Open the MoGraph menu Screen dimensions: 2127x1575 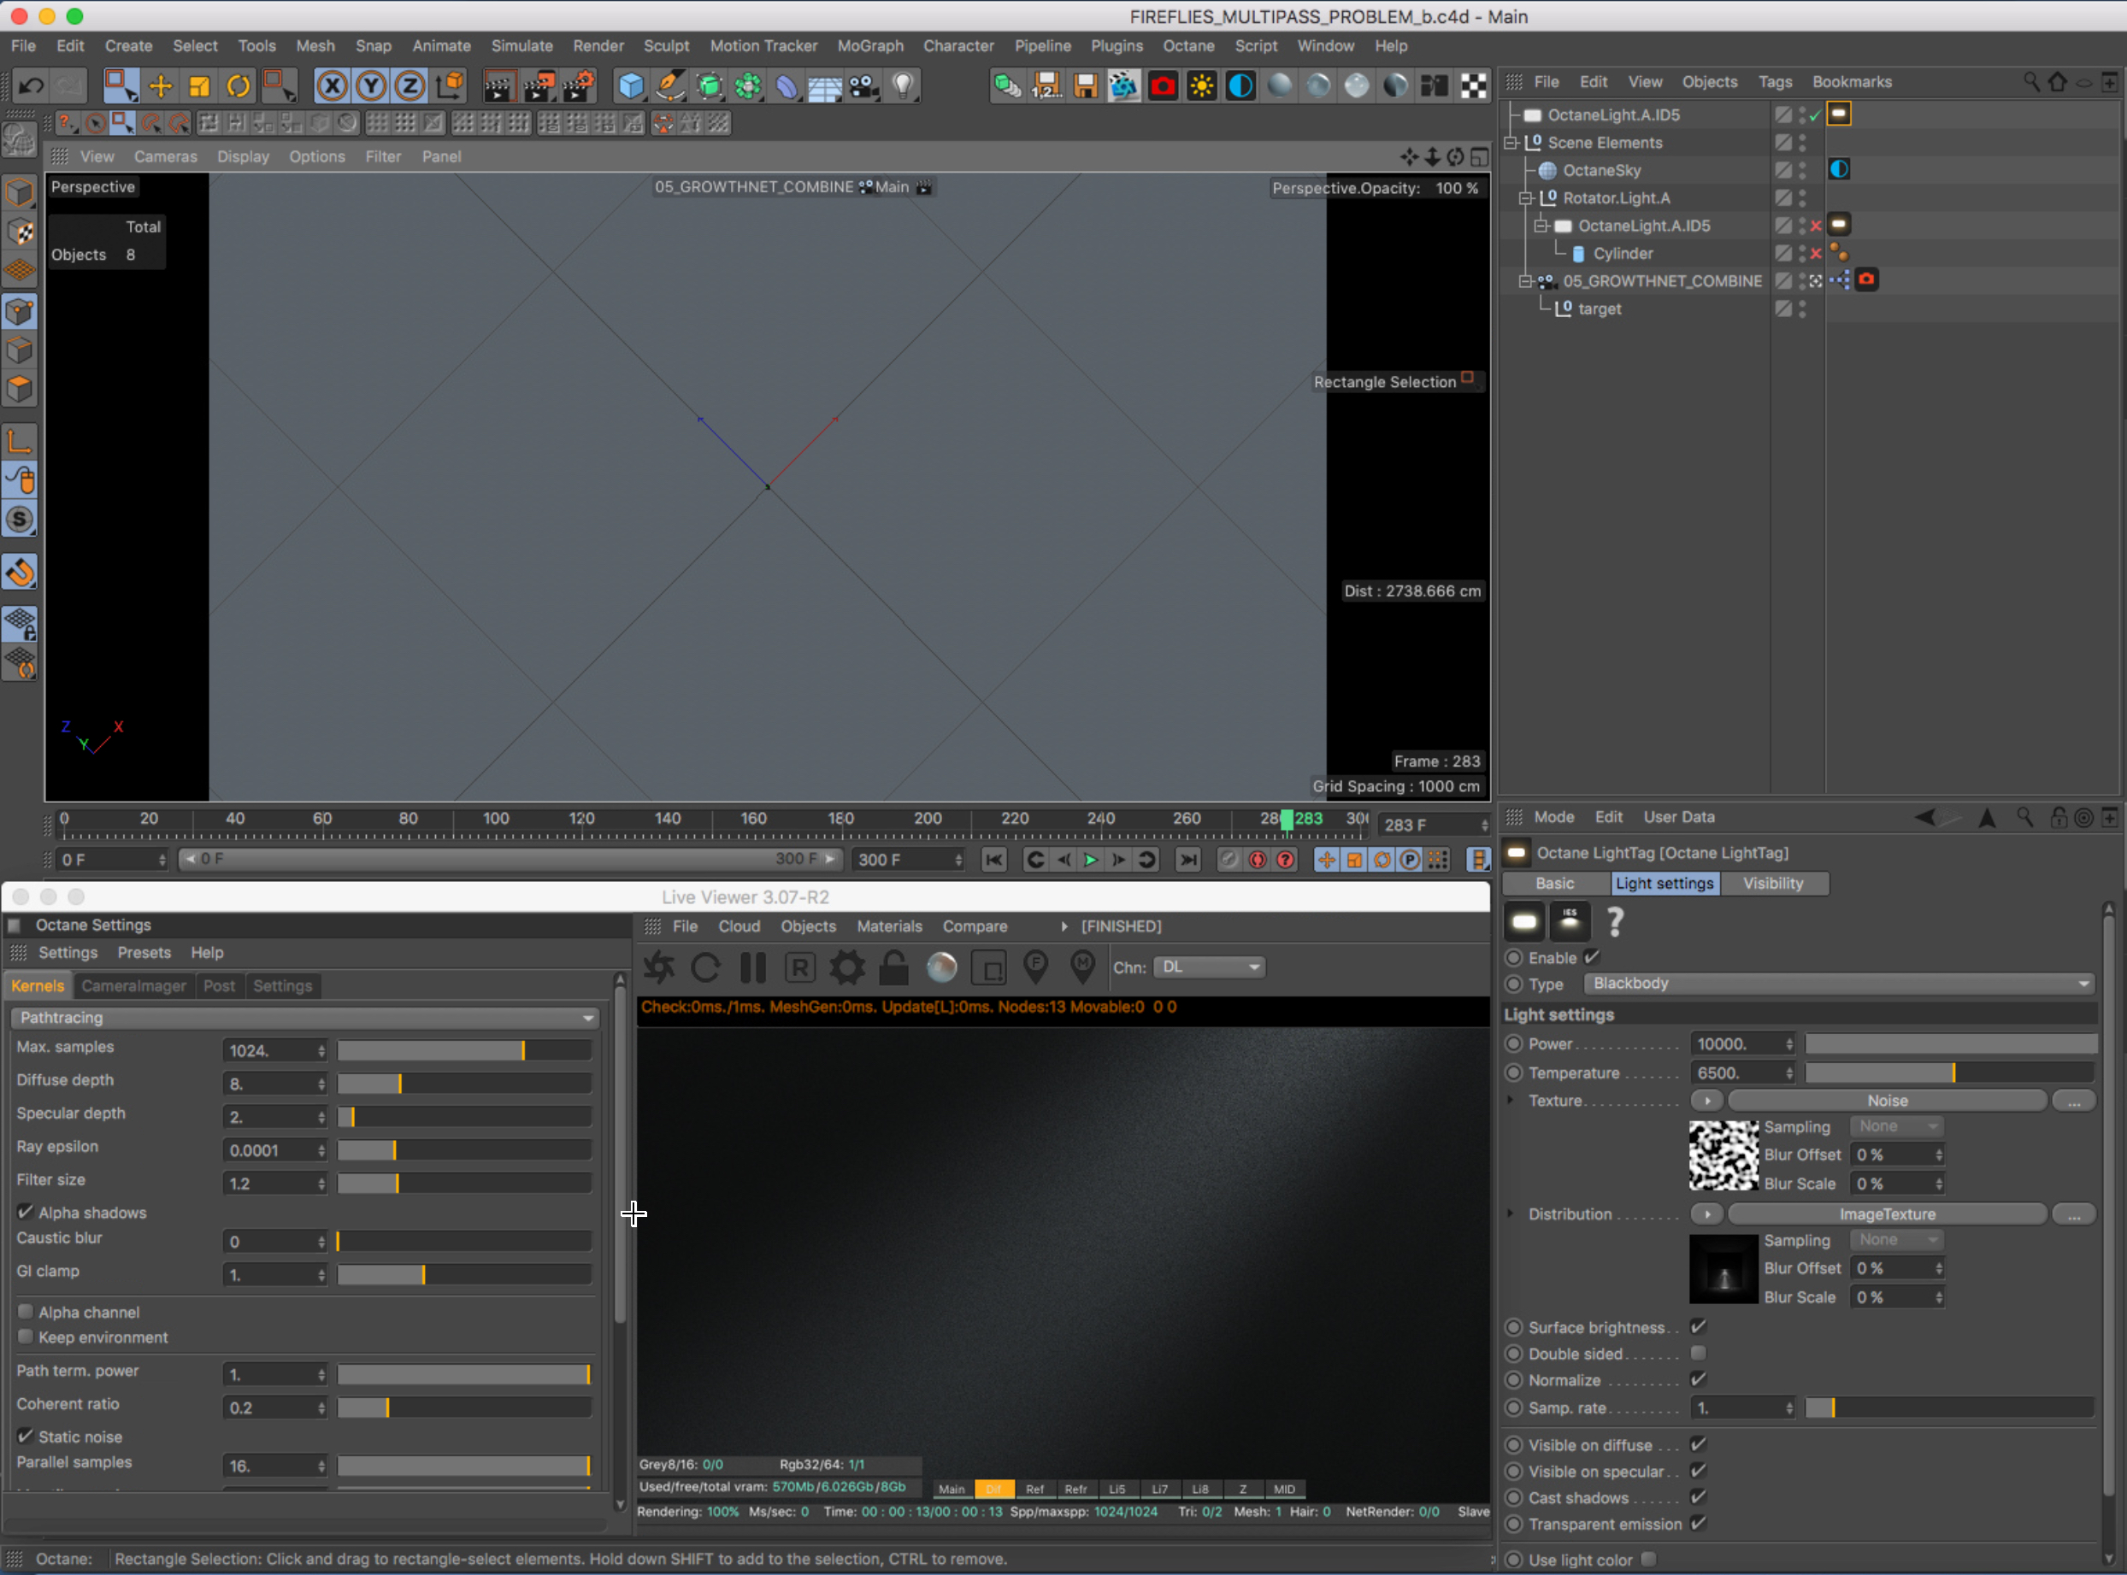(869, 46)
